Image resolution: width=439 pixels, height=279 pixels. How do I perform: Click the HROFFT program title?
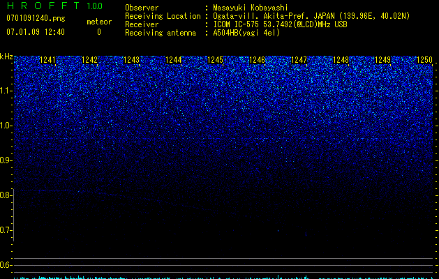click(43, 6)
